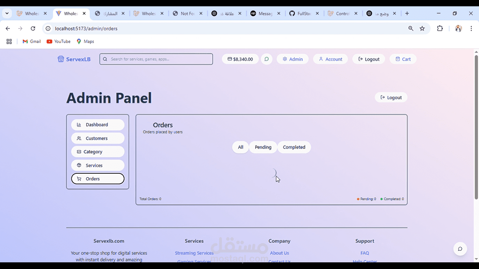Image resolution: width=479 pixels, height=269 pixels.
Task: Click the Pending: 0 status text
Action: click(366, 199)
